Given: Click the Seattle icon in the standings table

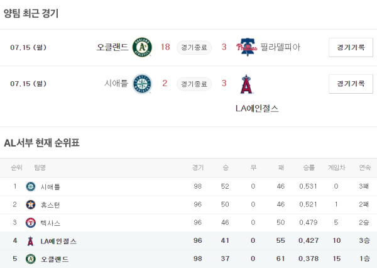Looking at the screenshot, I should (30, 187).
